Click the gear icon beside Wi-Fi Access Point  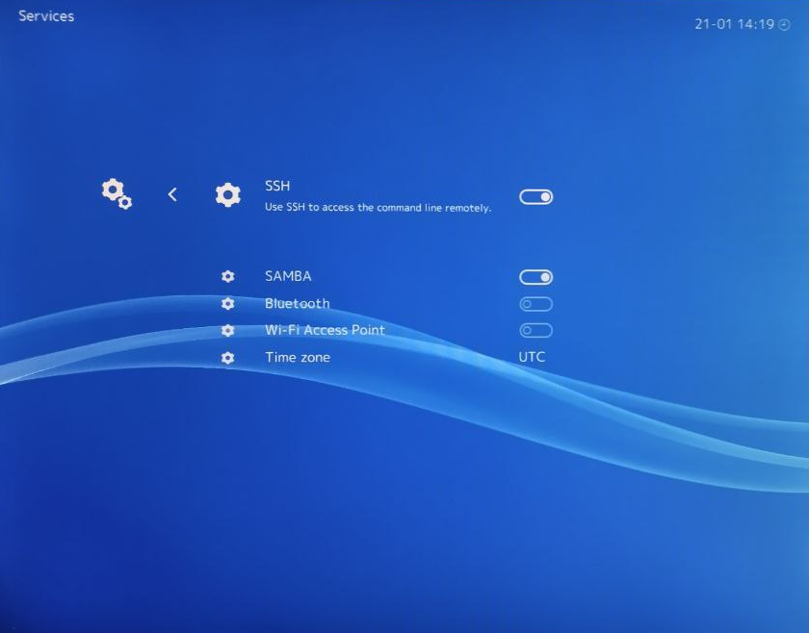click(228, 330)
